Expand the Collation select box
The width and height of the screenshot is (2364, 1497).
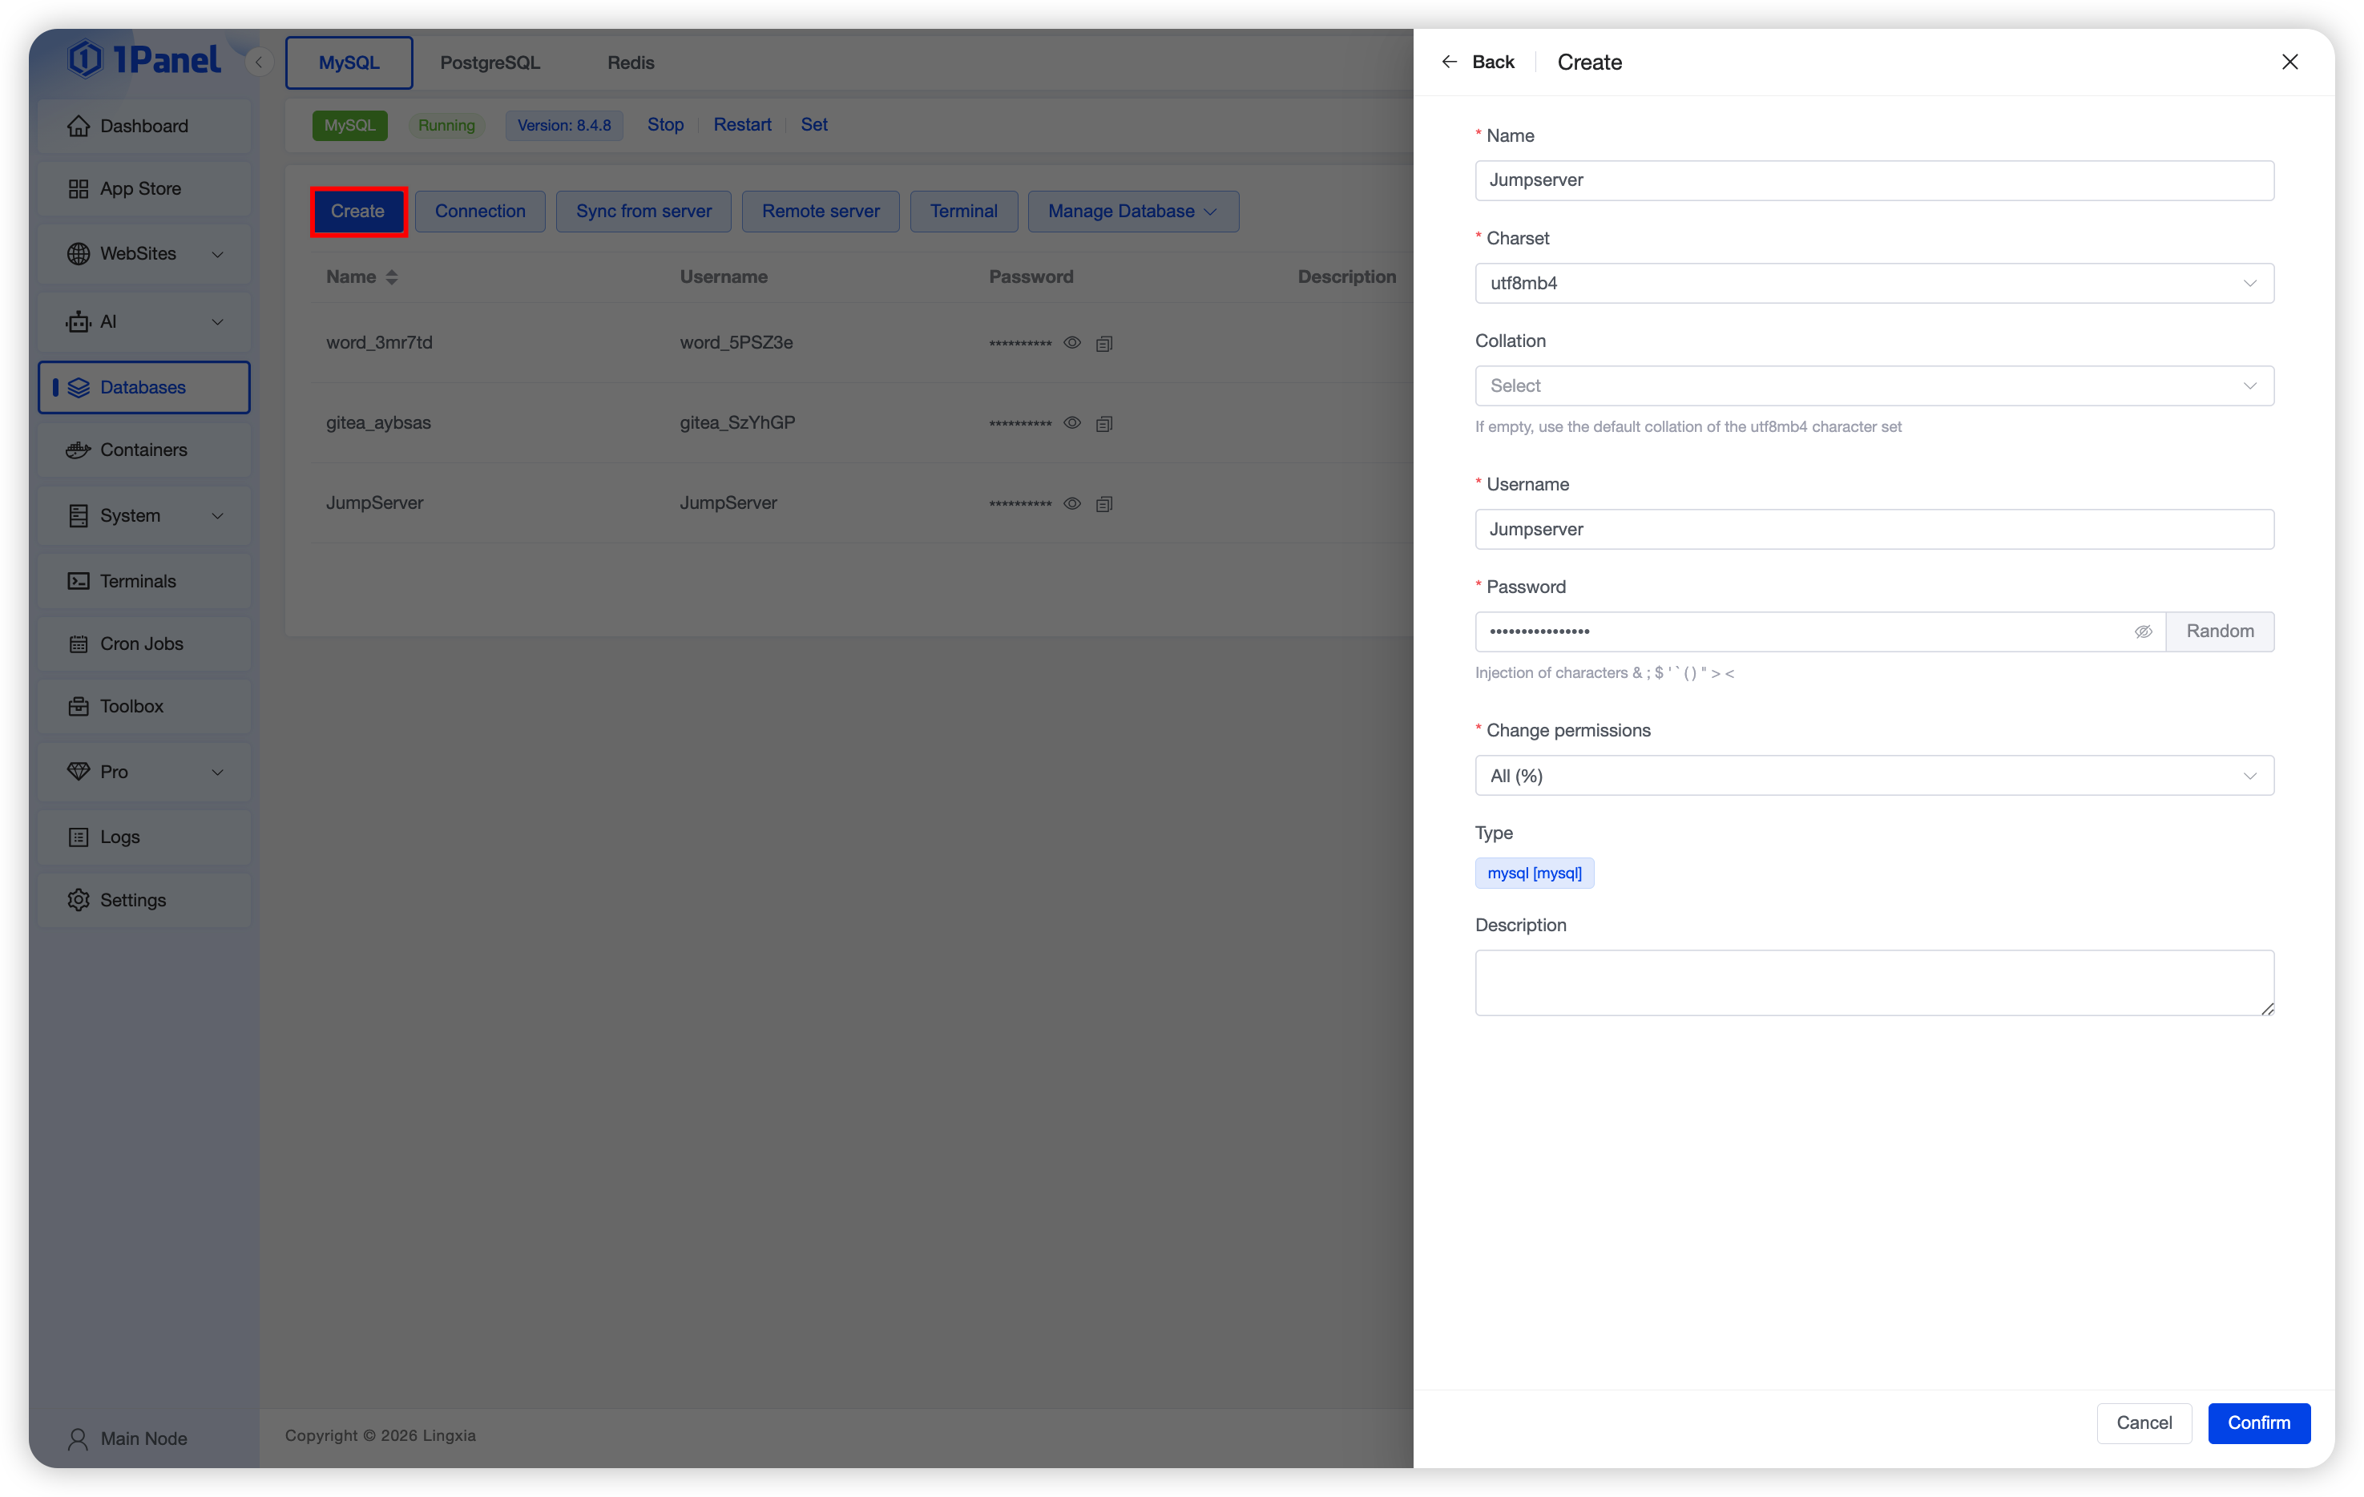click(x=1873, y=385)
